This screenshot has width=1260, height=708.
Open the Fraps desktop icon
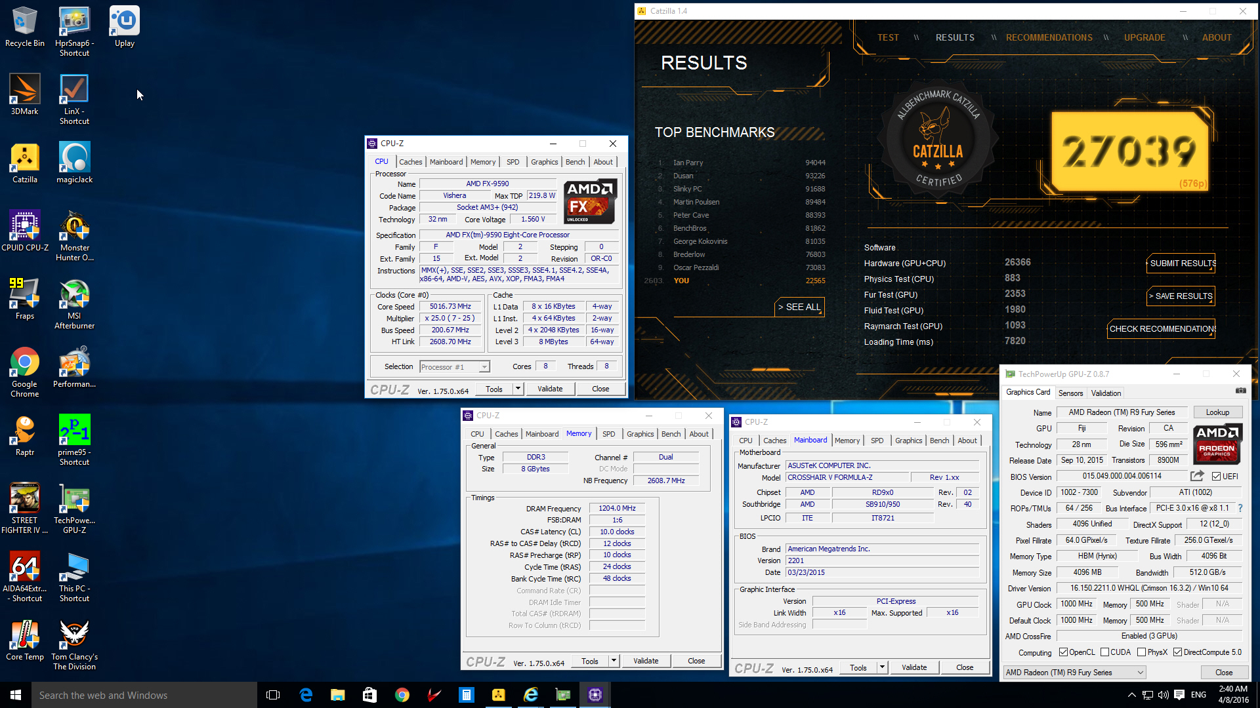pyautogui.click(x=24, y=300)
